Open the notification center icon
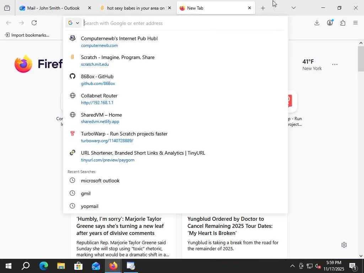Screen dimensions: 364x273 click(x=353, y=266)
